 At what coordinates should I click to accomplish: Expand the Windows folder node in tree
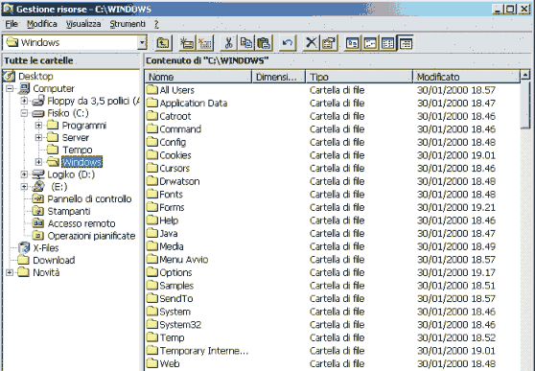38,162
